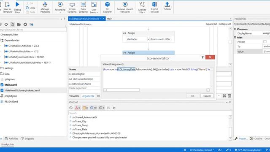Click Analyze File in the ribbon
The width and height of the screenshot is (270, 152).
pyautogui.click(x=142, y=8)
